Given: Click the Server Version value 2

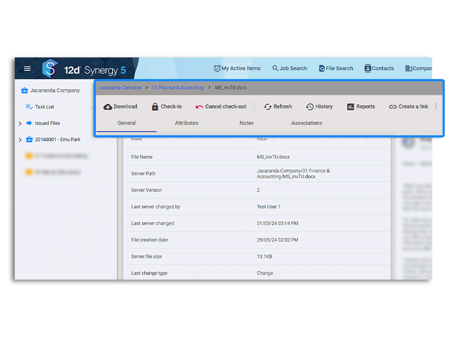Looking at the screenshot, I should pos(258,190).
